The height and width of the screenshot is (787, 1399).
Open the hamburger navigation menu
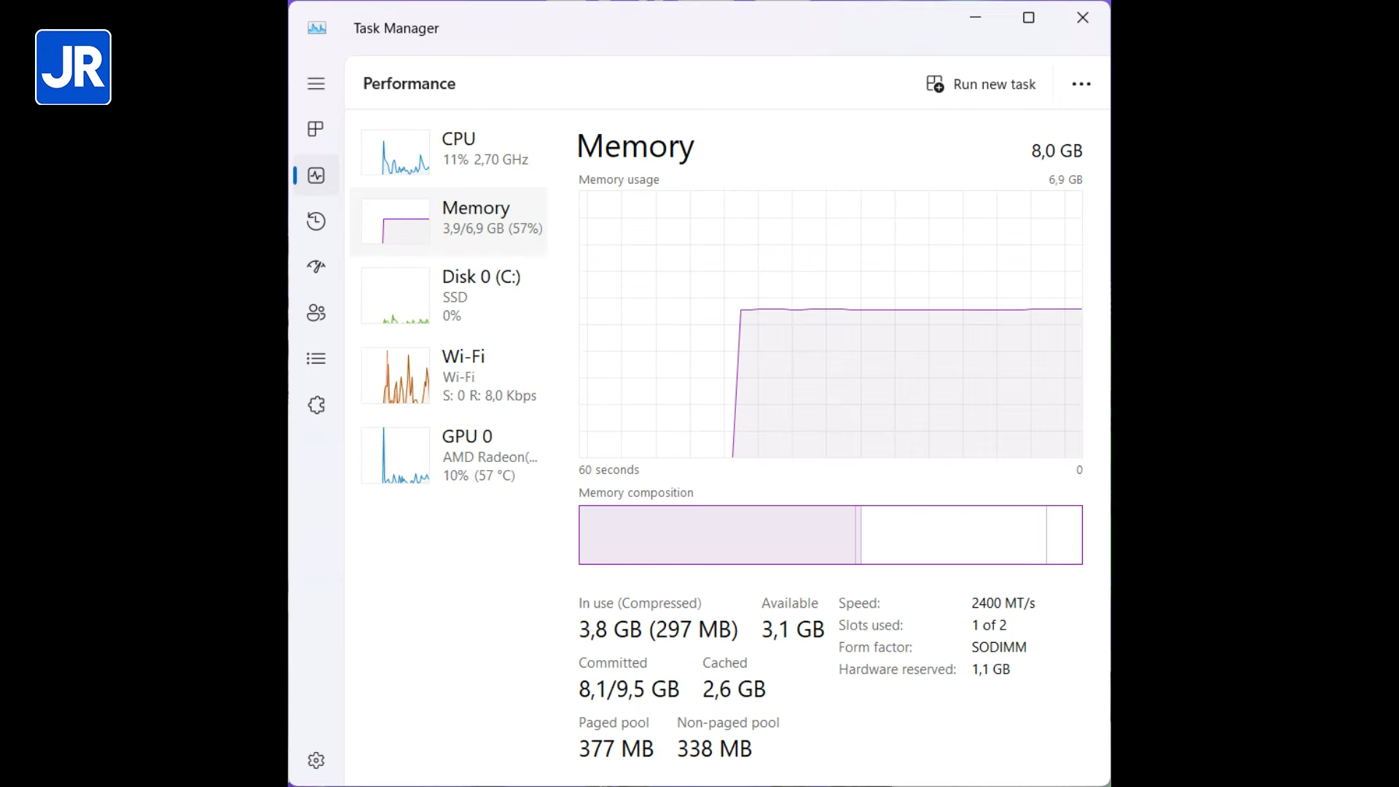coord(316,84)
